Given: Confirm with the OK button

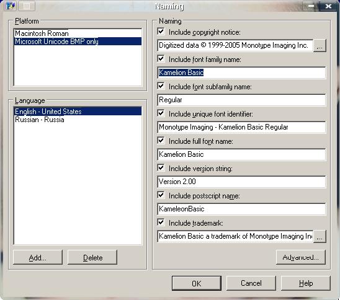Looking at the screenshot, I should pyautogui.click(x=197, y=283).
